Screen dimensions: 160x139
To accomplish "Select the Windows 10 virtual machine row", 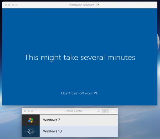I will pyautogui.click(x=70, y=131).
